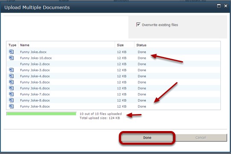This screenshot has width=231, height=154.
Task: Select file name Funny Joke-9.docx
Action: (x=35, y=106)
